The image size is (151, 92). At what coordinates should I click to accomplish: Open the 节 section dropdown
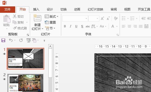pos(50,28)
